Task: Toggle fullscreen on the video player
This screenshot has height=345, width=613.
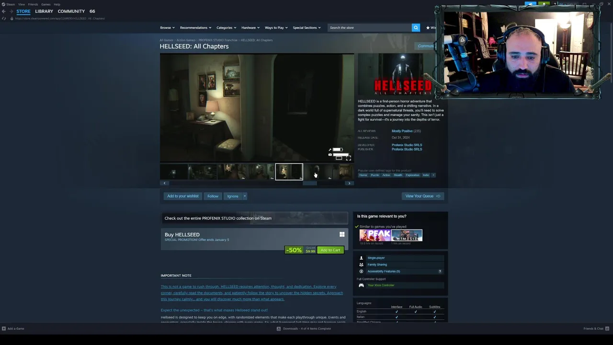Action: tap(348, 158)
